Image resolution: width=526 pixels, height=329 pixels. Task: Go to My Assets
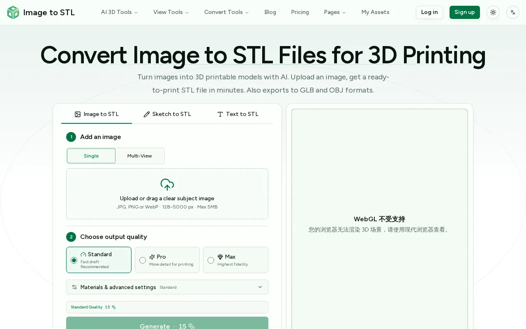point(375,12)
